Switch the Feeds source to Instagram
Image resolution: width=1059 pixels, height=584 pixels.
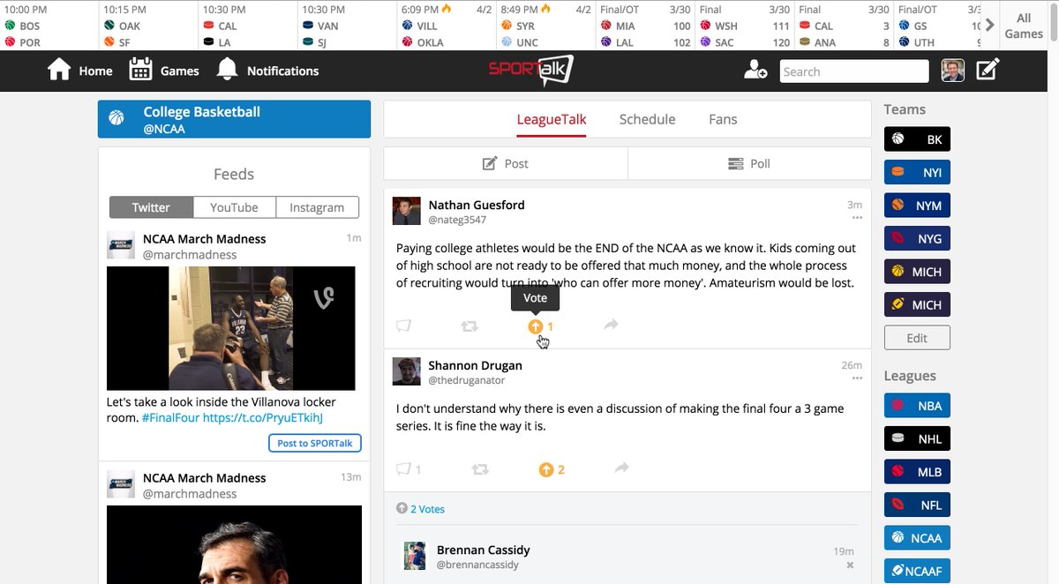point(317,206)
